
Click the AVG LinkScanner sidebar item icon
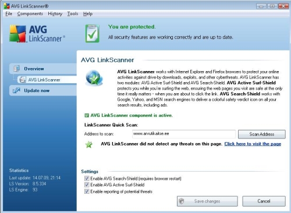pyautogui.click(x=23, y=80)
